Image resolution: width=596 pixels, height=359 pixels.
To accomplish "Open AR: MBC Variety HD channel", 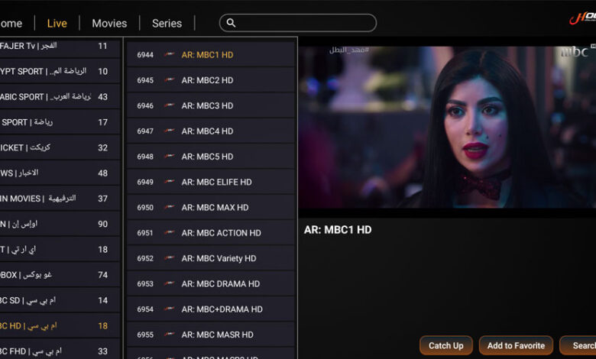I will pyautogui.click(x=219, y=258).
